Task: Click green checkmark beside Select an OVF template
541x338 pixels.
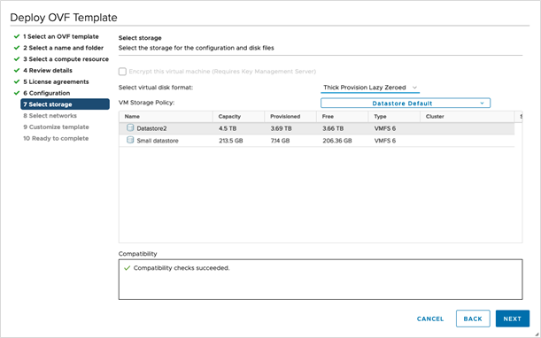Action: coord(17,36)
